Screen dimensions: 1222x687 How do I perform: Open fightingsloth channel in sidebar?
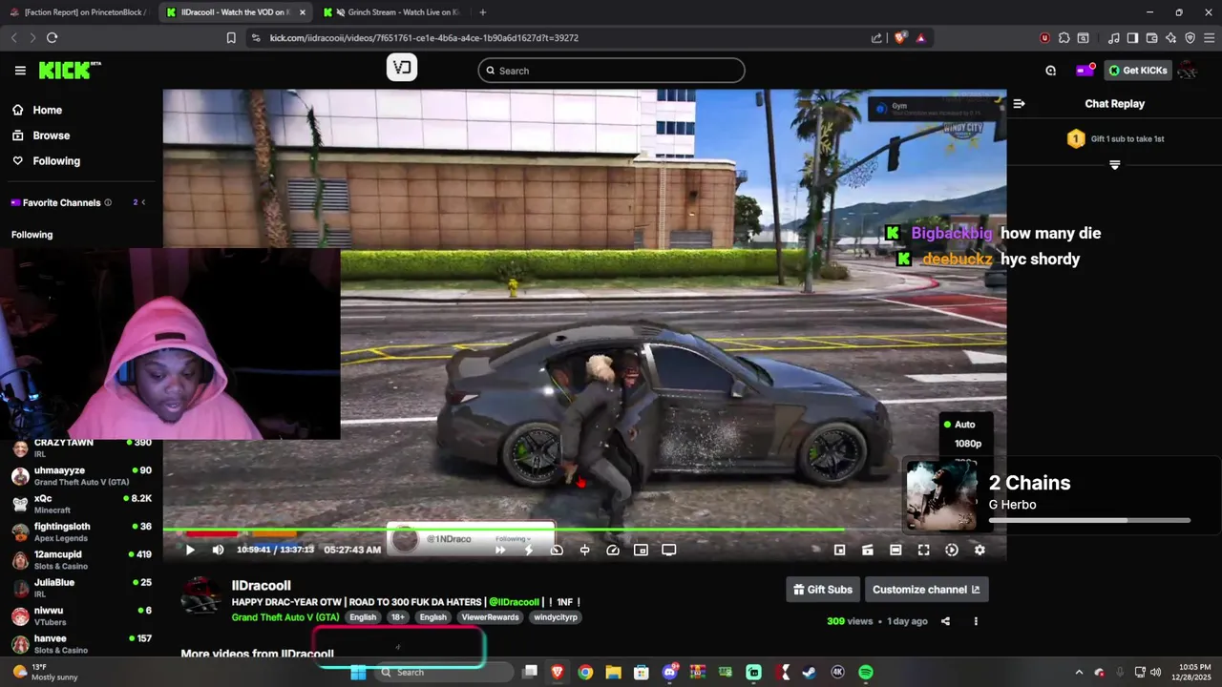click(81, 531)
